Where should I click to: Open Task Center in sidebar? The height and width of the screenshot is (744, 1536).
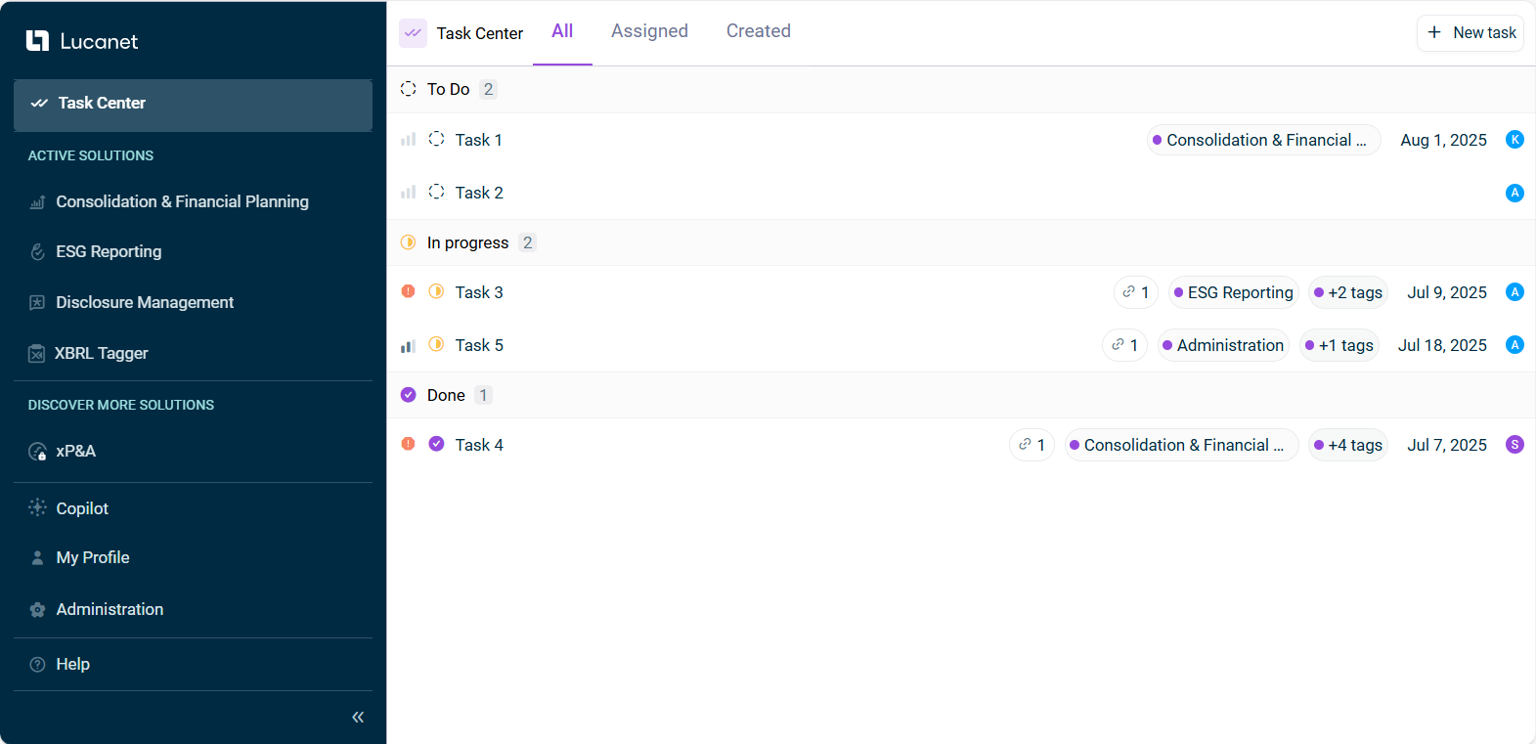click(193, 104)
